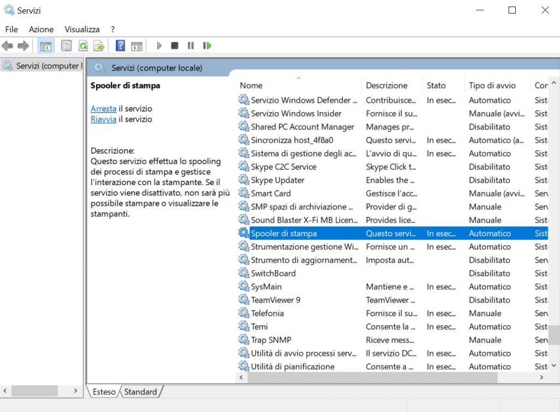The height and width of the screenshot is (412, 560).
Task: Sort by the Tipo di avvio column header
Action: tap(492, 85)
